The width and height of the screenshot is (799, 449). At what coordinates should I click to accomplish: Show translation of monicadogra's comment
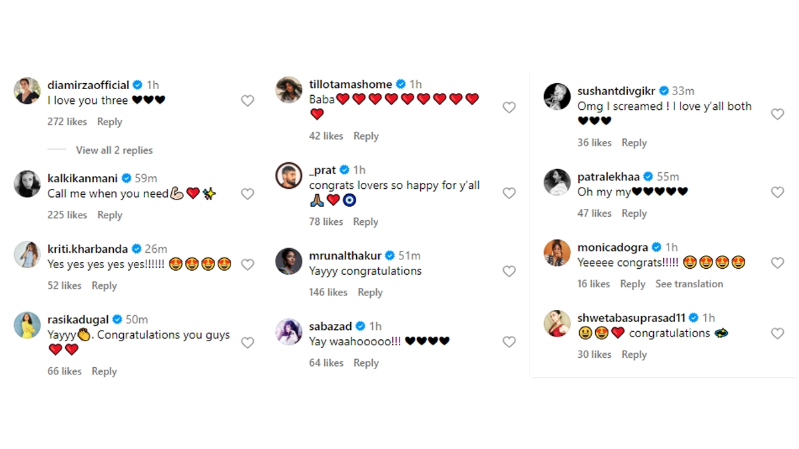click(689, 284)
